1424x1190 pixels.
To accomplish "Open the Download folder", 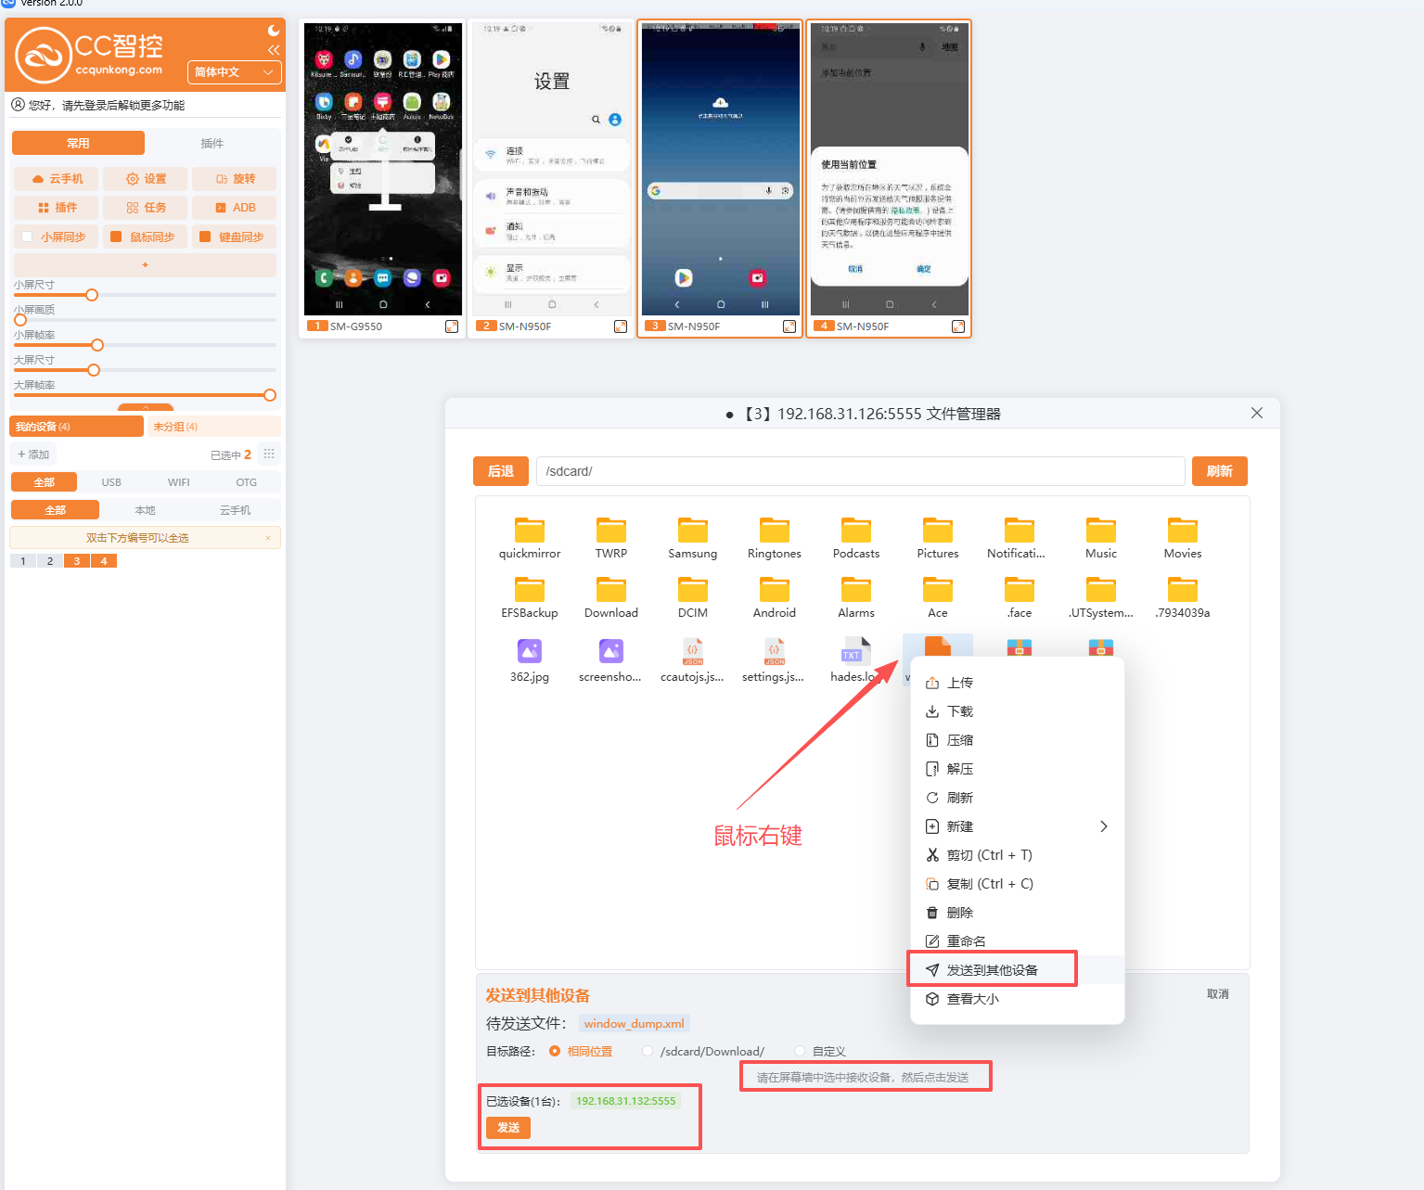I will click(610, 591).
